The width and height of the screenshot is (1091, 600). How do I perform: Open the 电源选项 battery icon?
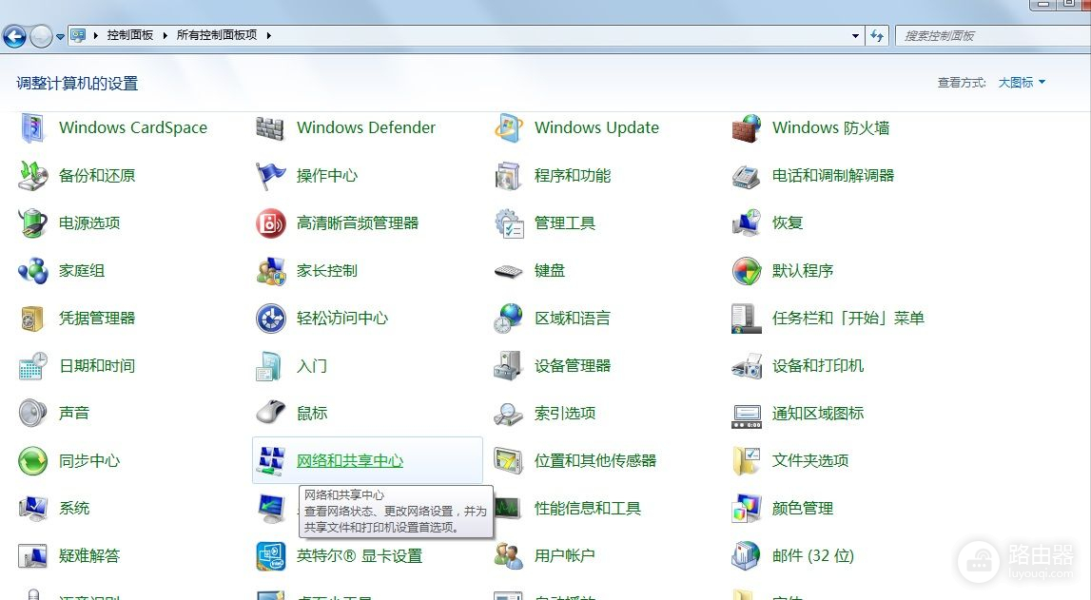tap(33, 223)
